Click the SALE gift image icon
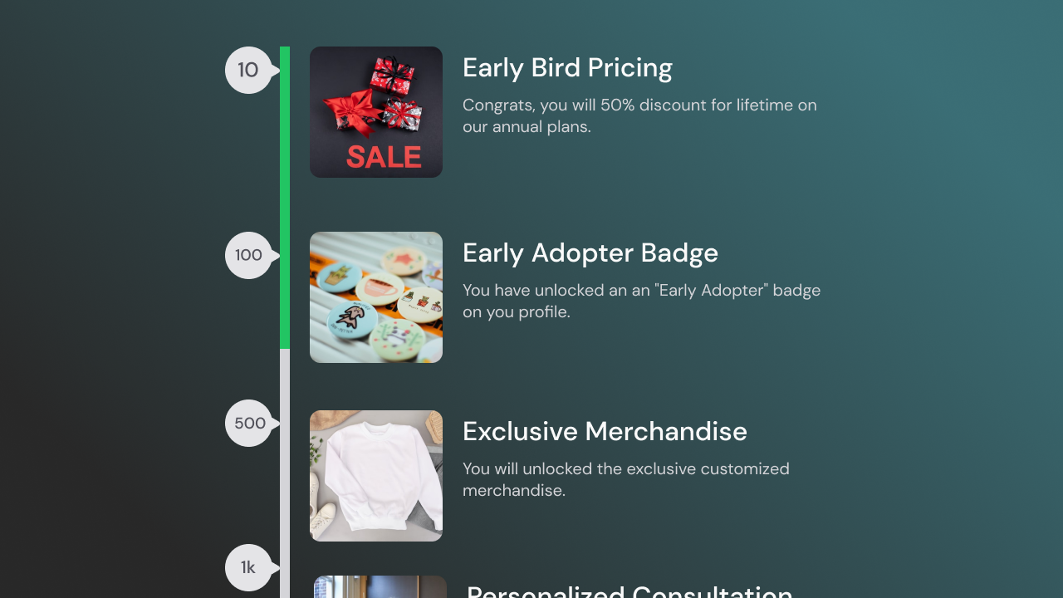Viewport: 1063px width, 598px height. coord(375,111)
